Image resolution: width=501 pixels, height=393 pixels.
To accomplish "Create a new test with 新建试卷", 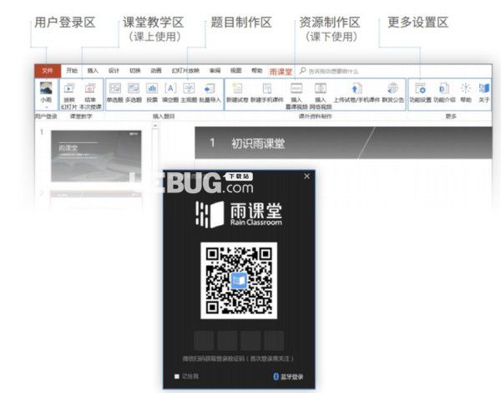I will (x=237, y=93).
